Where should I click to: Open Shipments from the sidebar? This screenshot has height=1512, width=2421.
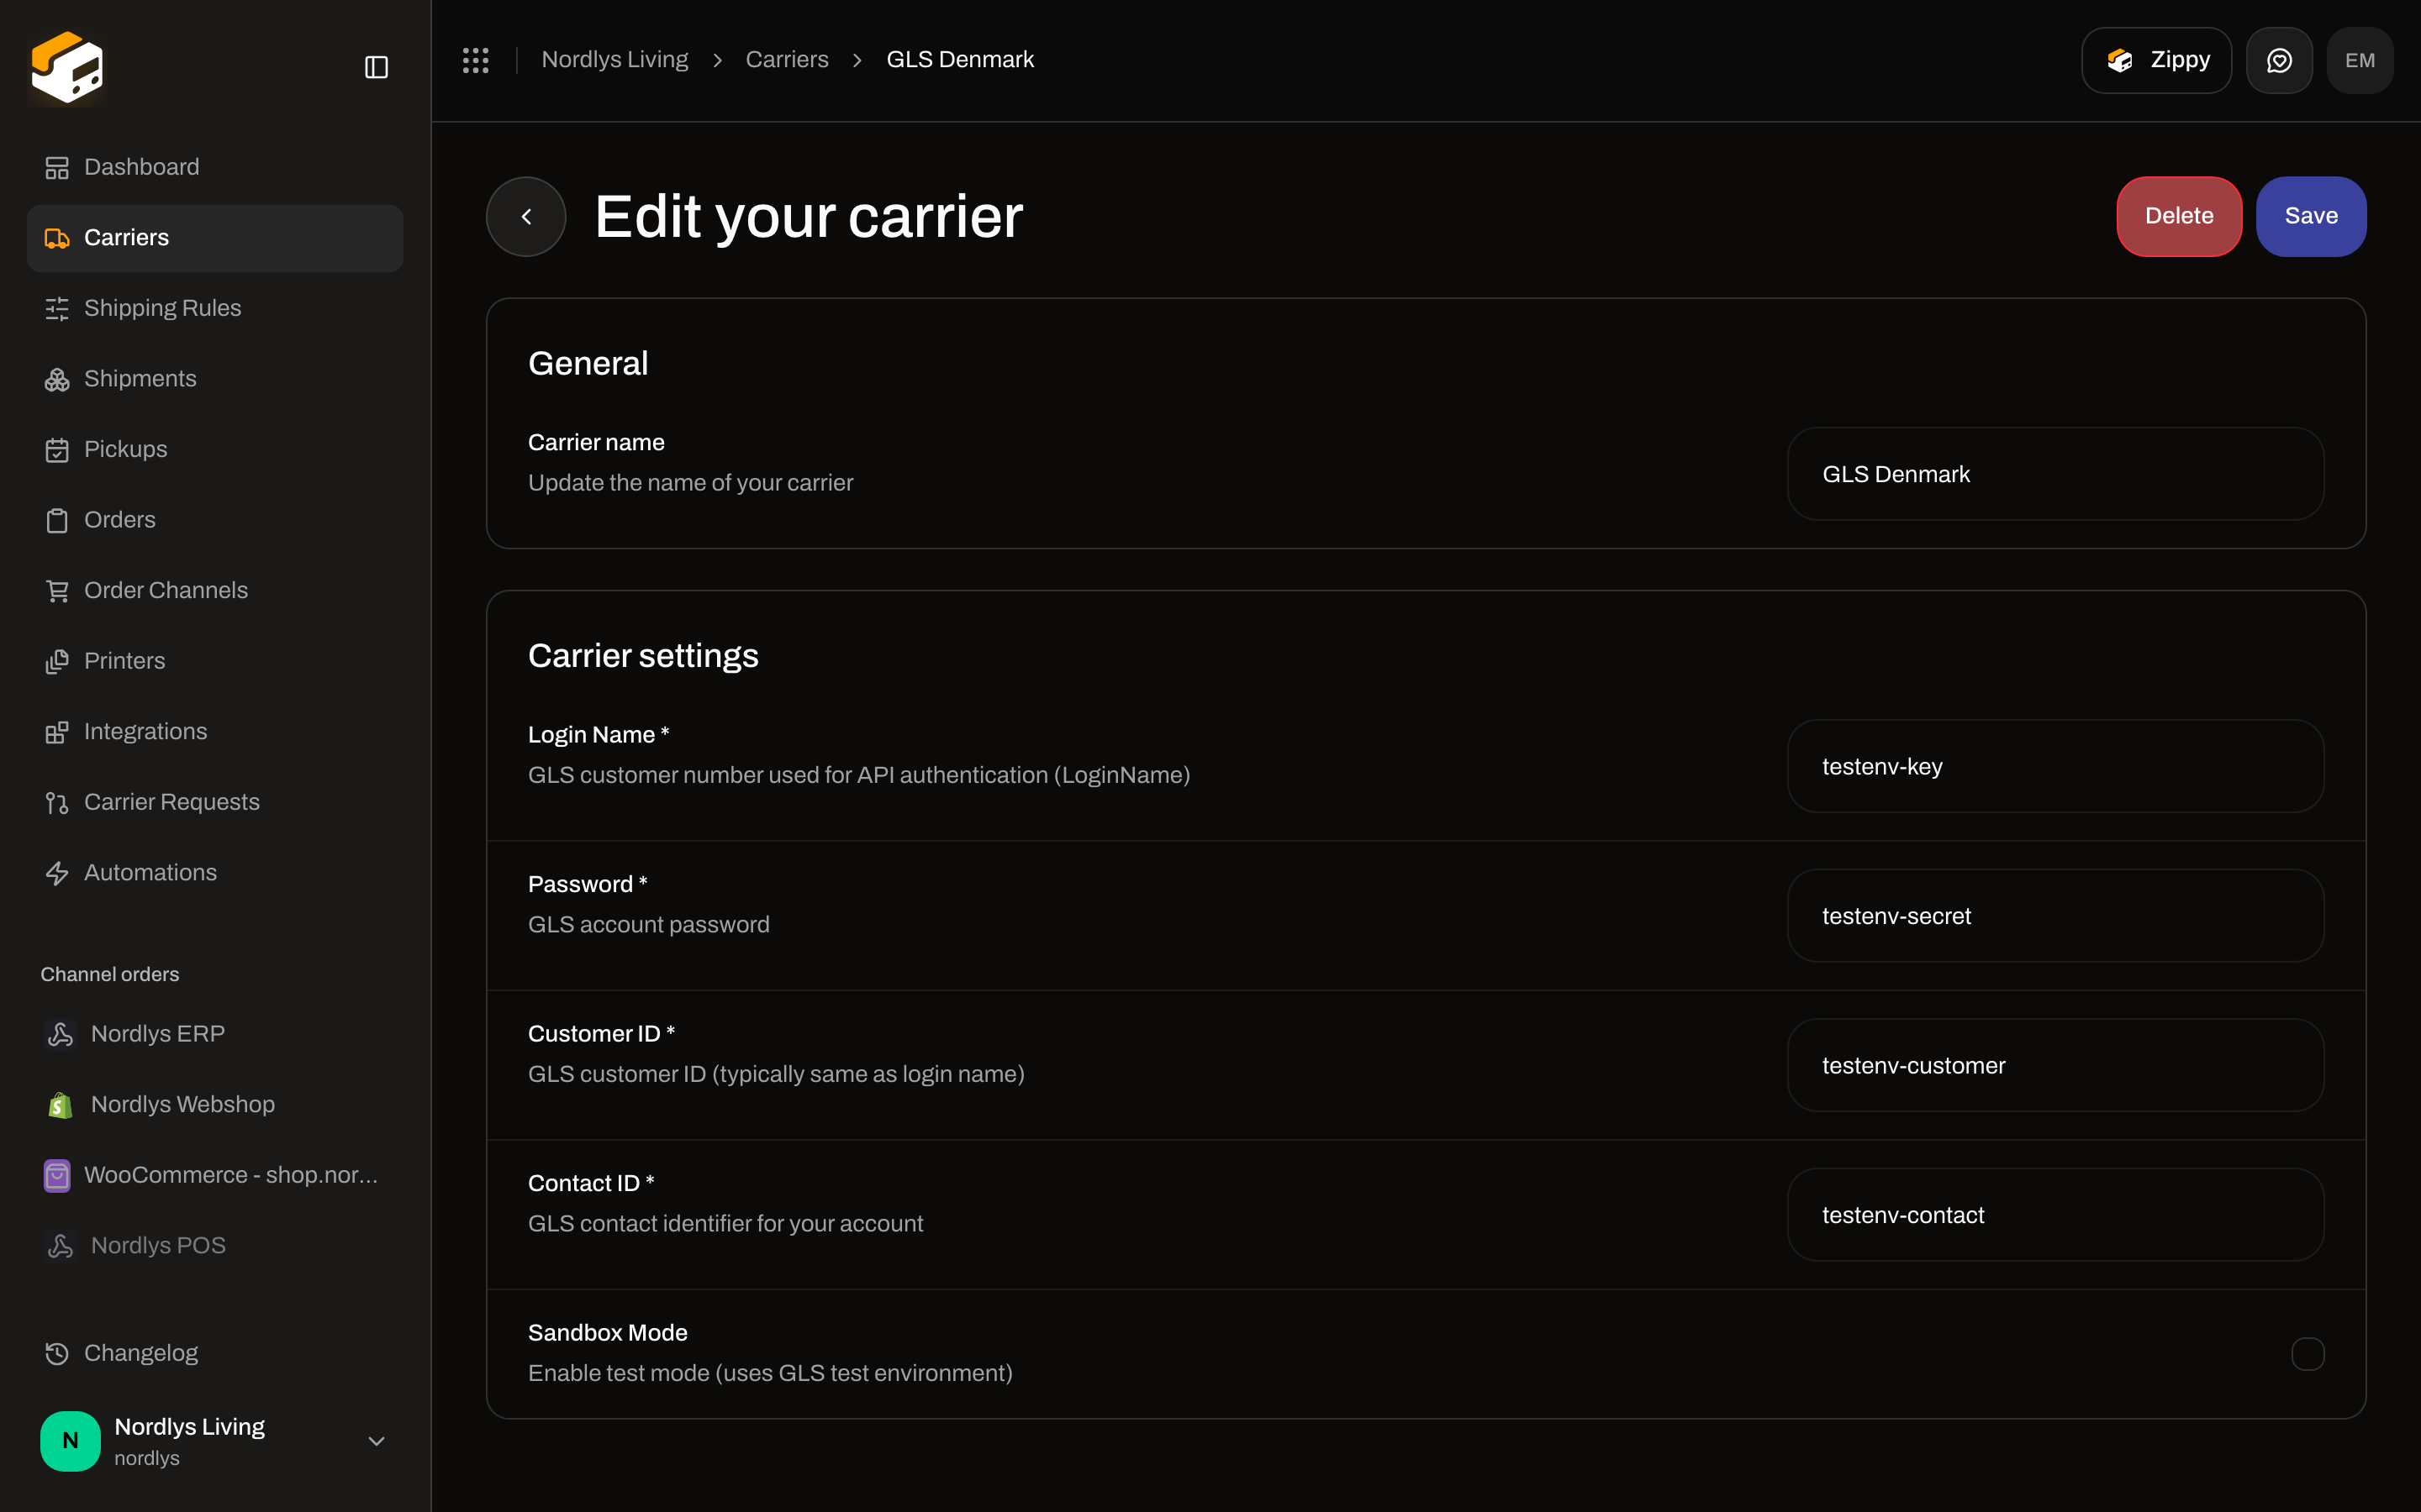pos(215,379)
